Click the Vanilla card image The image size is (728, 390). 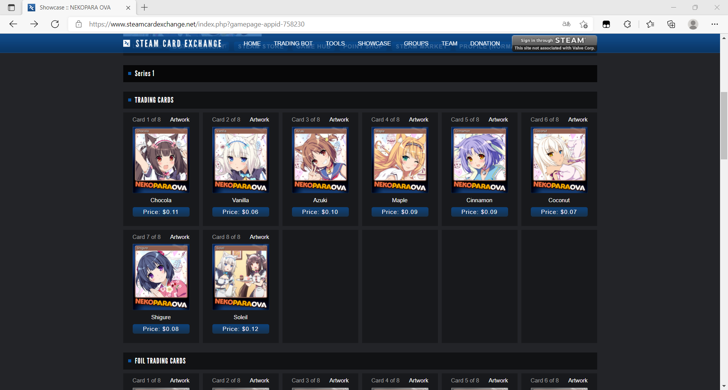(241, 160)
